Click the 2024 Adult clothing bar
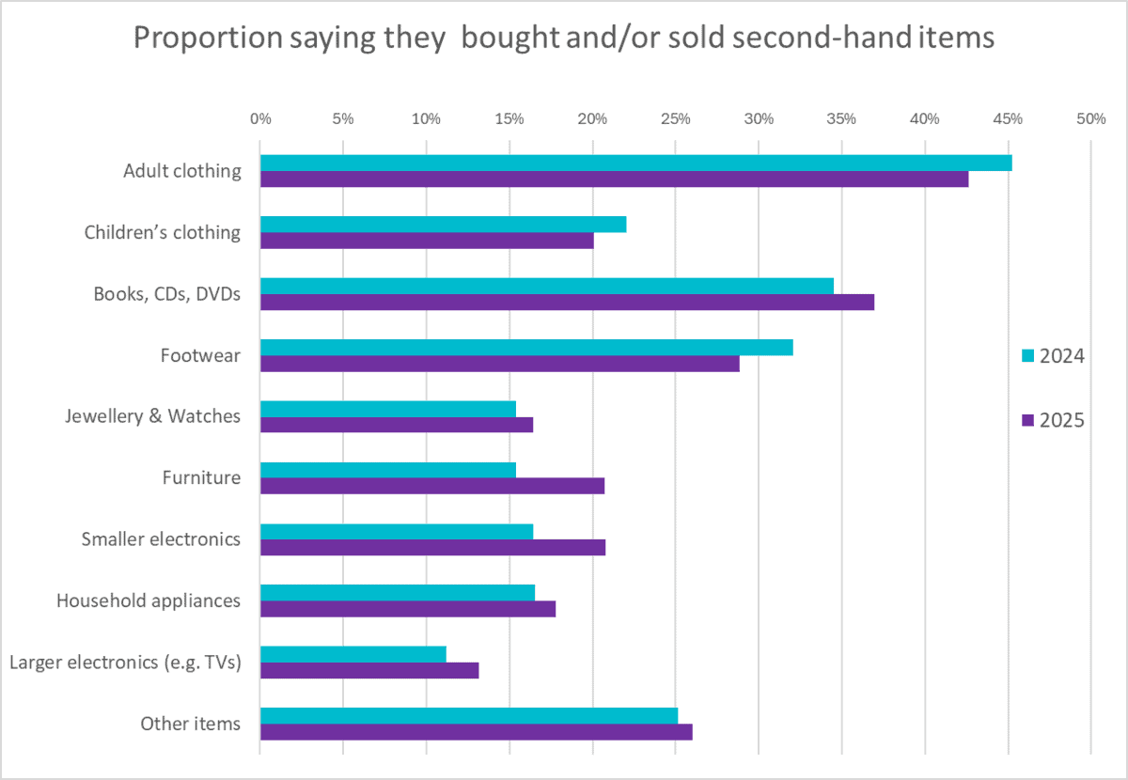Image resolution: width=1128 pixels, height=780 pixels. point(635,163)
